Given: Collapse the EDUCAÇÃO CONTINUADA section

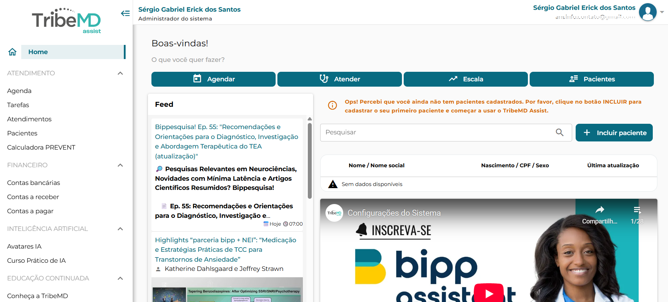Looking at the screenshot, I should (x=120, y=278).
